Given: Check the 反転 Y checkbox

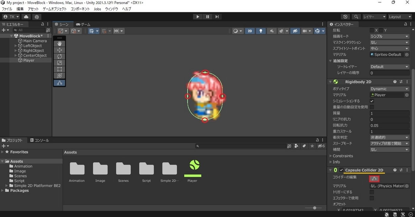Looking at the screenshot, I should point(381,30).
